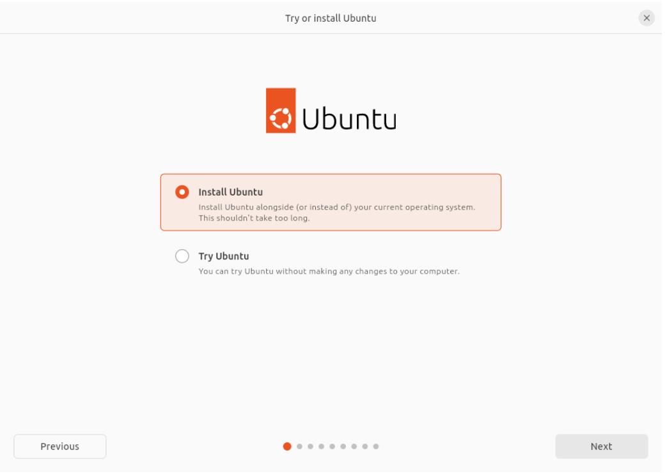Click the 'Try or install Ubuntu' window title

(x=332, y=19)
